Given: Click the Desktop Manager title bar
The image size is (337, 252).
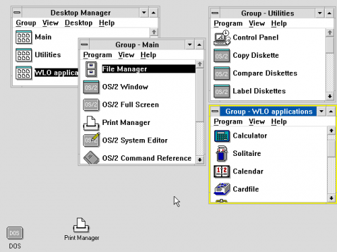Looking at the screenshot, I should (80, 13).
